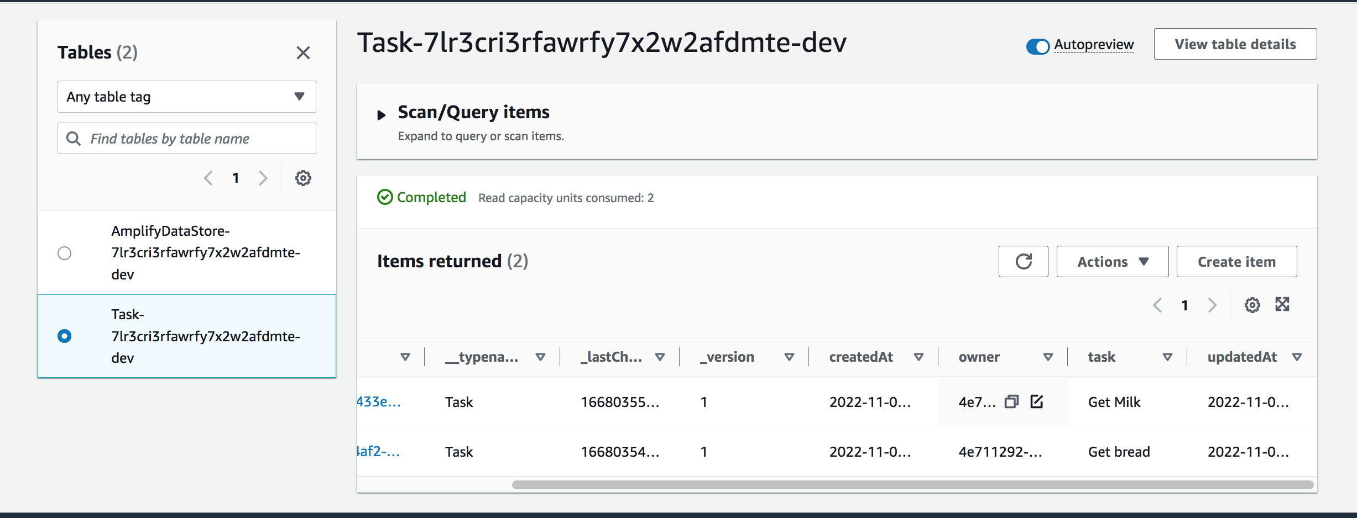Click the Find tables by table name field

(x=187, y=138)
